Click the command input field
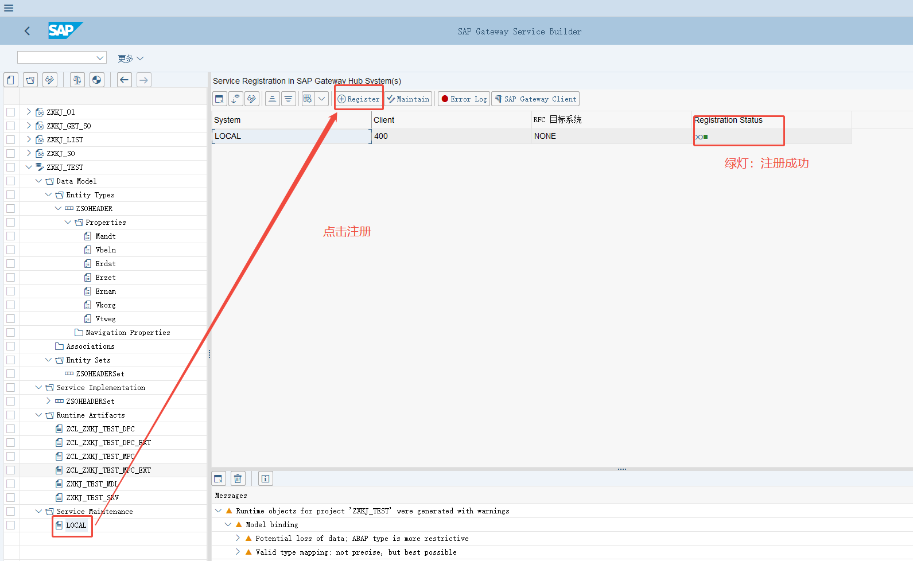The width and height of the screenshot is (913, 561). point(56,57)
